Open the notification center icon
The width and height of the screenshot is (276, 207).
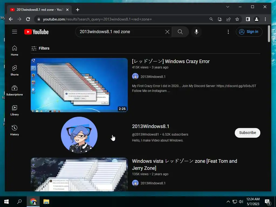(x=267, y=202)
